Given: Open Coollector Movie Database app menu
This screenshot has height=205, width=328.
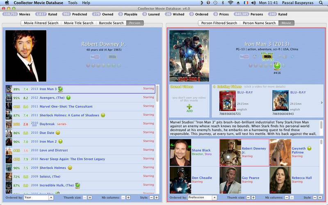Looking at the screenshot, I should tap(38, 3).
